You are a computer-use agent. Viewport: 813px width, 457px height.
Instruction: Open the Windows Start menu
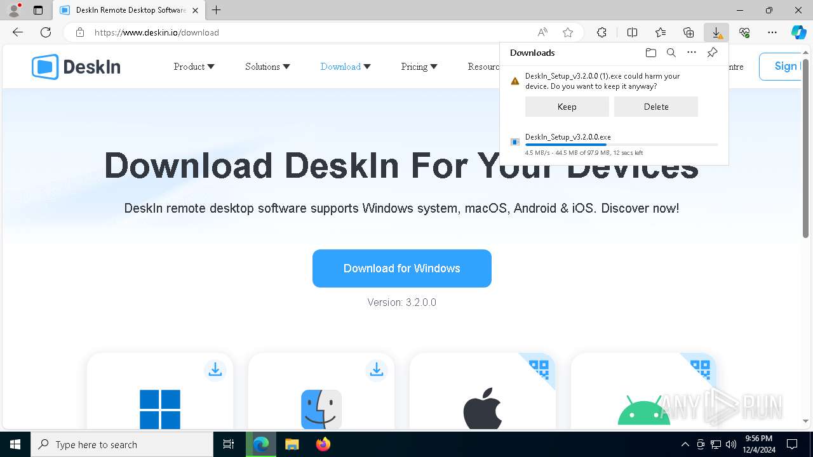click(15, 444)
